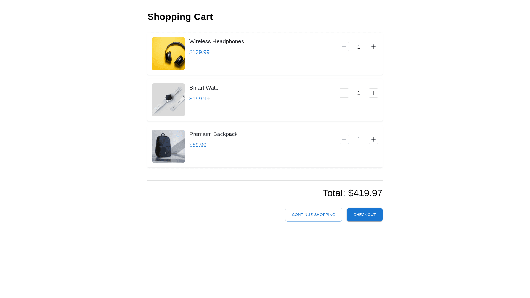This screenshot has width=530, height=298.
Task: Open the Wireless Headphones product image
Action: pyautogui.click(x=168, y=54)
